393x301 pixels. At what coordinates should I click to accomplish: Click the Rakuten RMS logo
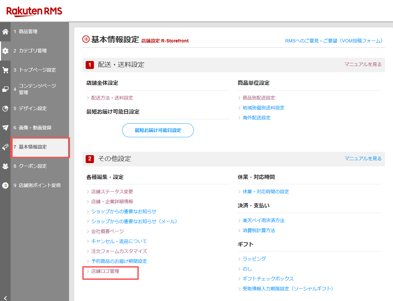[x=34, y=11]
